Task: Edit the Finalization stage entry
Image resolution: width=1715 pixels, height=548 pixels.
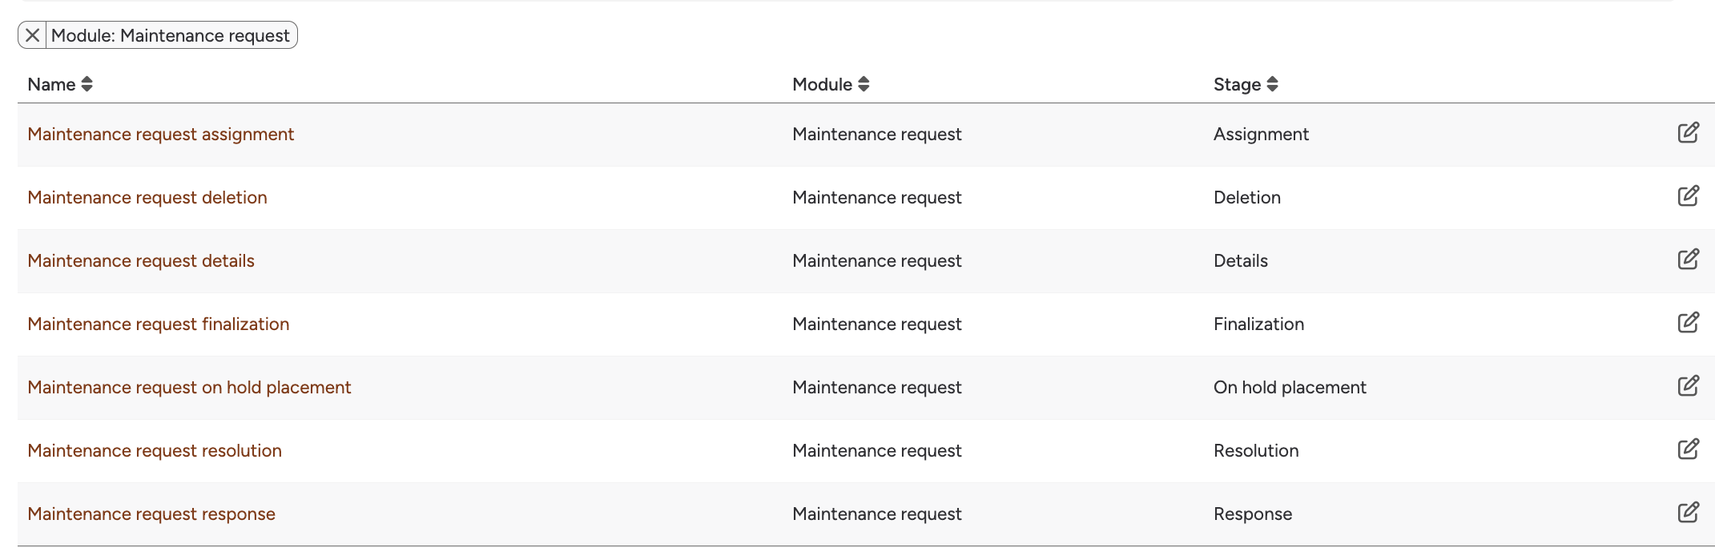Action: 1689,323
